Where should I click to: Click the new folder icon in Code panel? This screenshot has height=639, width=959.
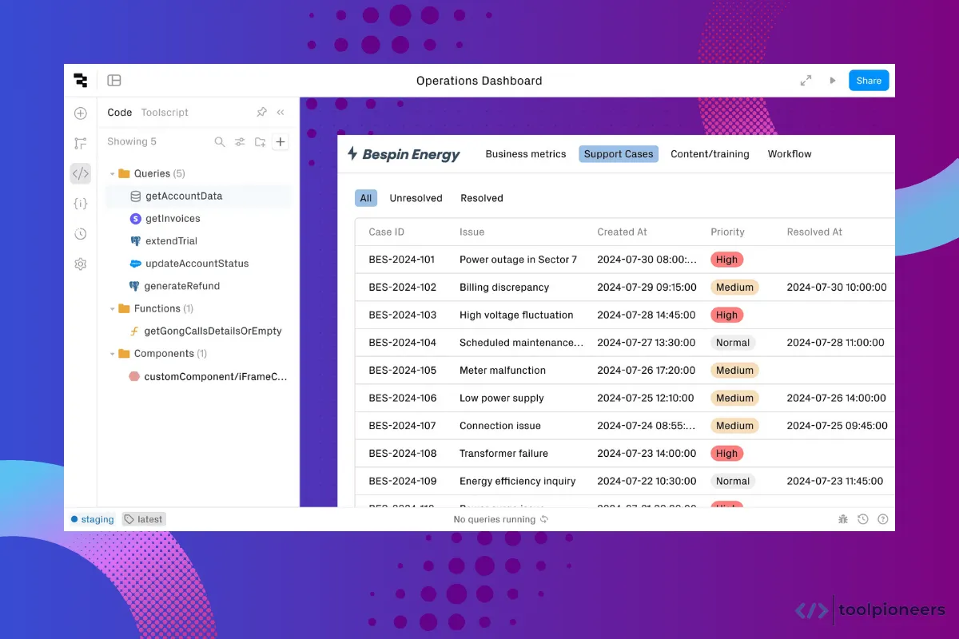click(x=260, y=142)
